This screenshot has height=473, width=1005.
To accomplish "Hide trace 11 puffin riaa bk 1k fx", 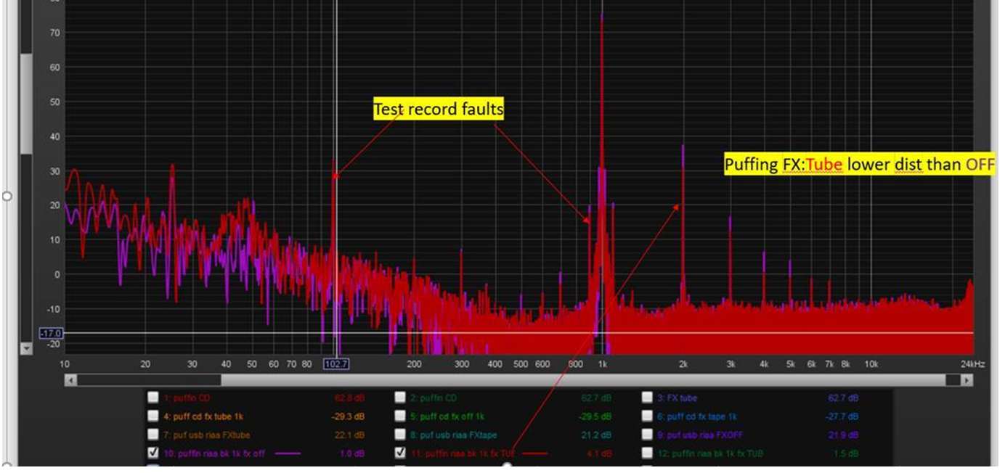I will pyautogui.click(x=400, y=453).
